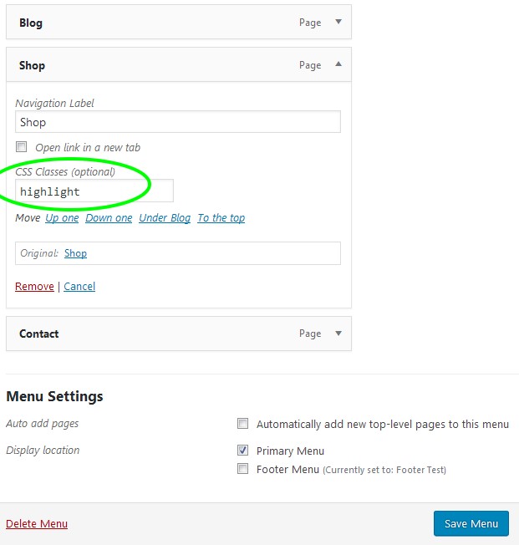Cancel editing the Shop item
This screenshot has width=519, height=545.
79,287
